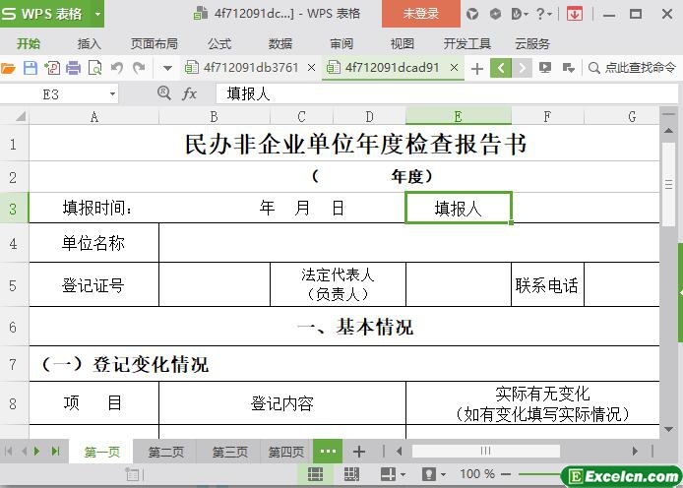Open a new document tab with plus
Viewport: 683px width, 488px height.
477,68
